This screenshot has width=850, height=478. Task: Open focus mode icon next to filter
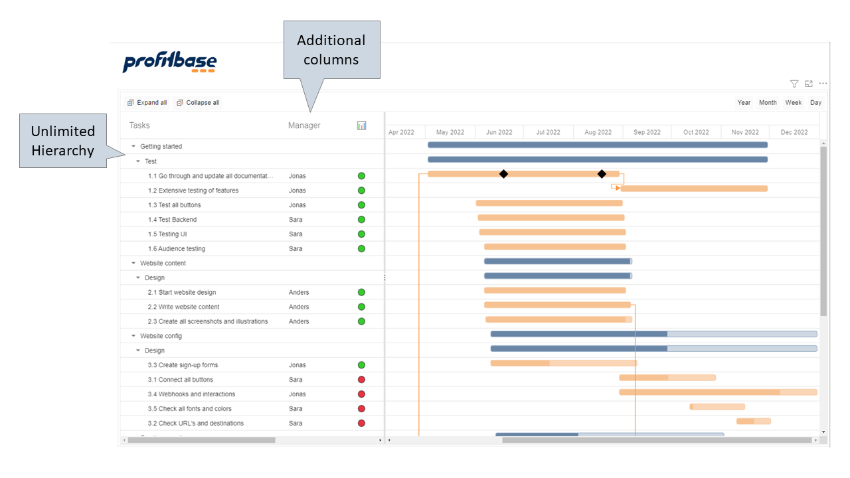[809, 84]
